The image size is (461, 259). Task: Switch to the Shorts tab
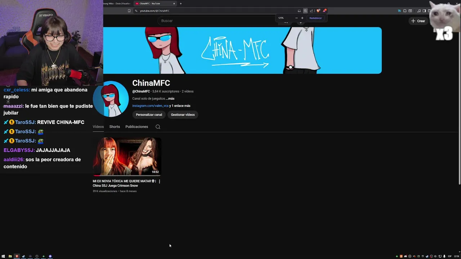click(115, 127)
